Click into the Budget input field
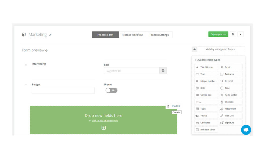Screen dimensions: 258x145 point(63,90)
